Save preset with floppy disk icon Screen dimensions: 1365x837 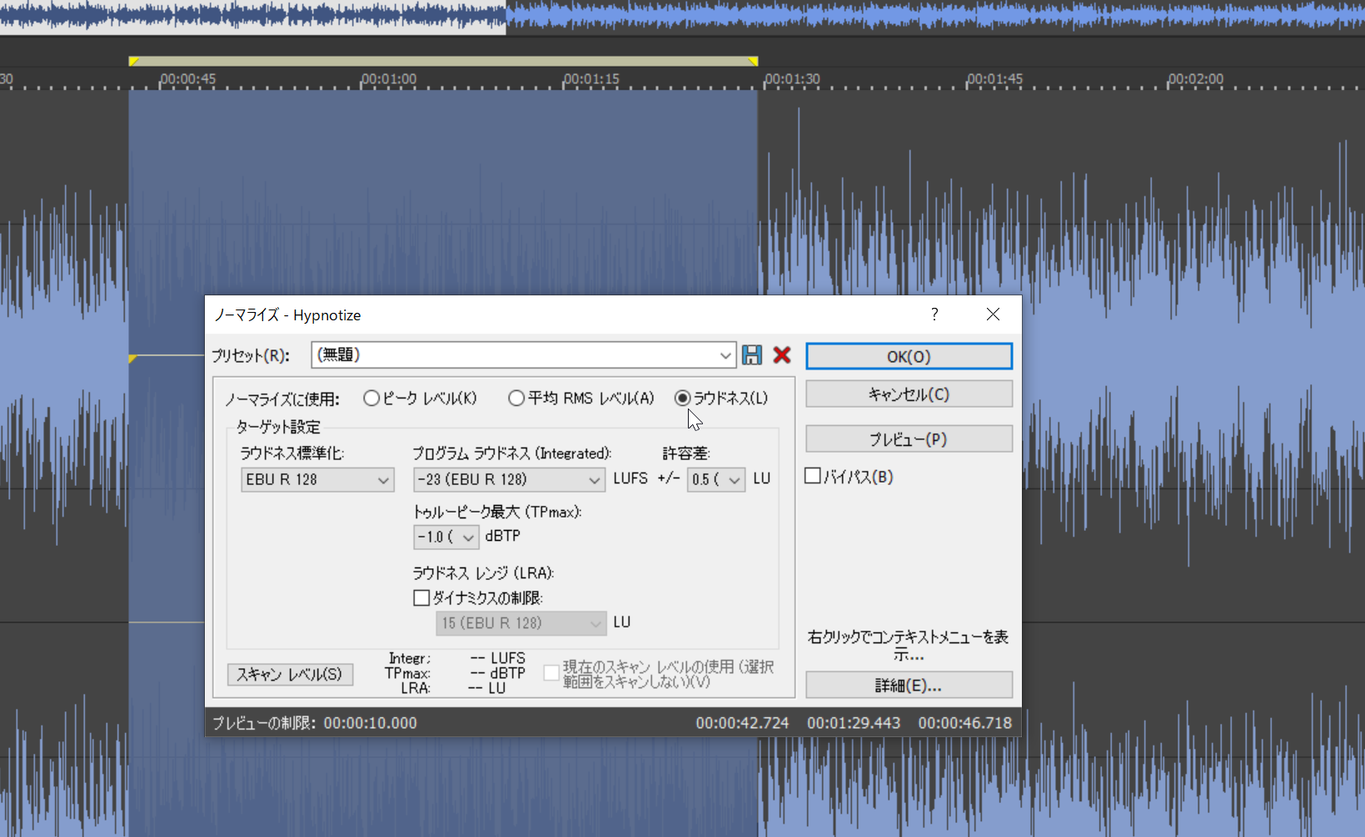[x=752, y=355]
